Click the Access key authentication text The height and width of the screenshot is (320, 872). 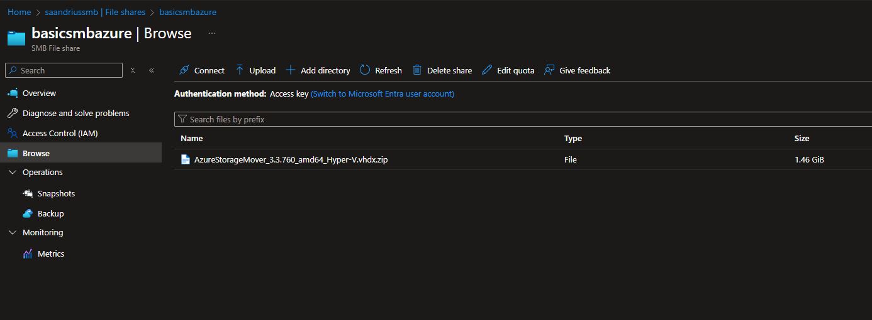(x=289, y=93)
